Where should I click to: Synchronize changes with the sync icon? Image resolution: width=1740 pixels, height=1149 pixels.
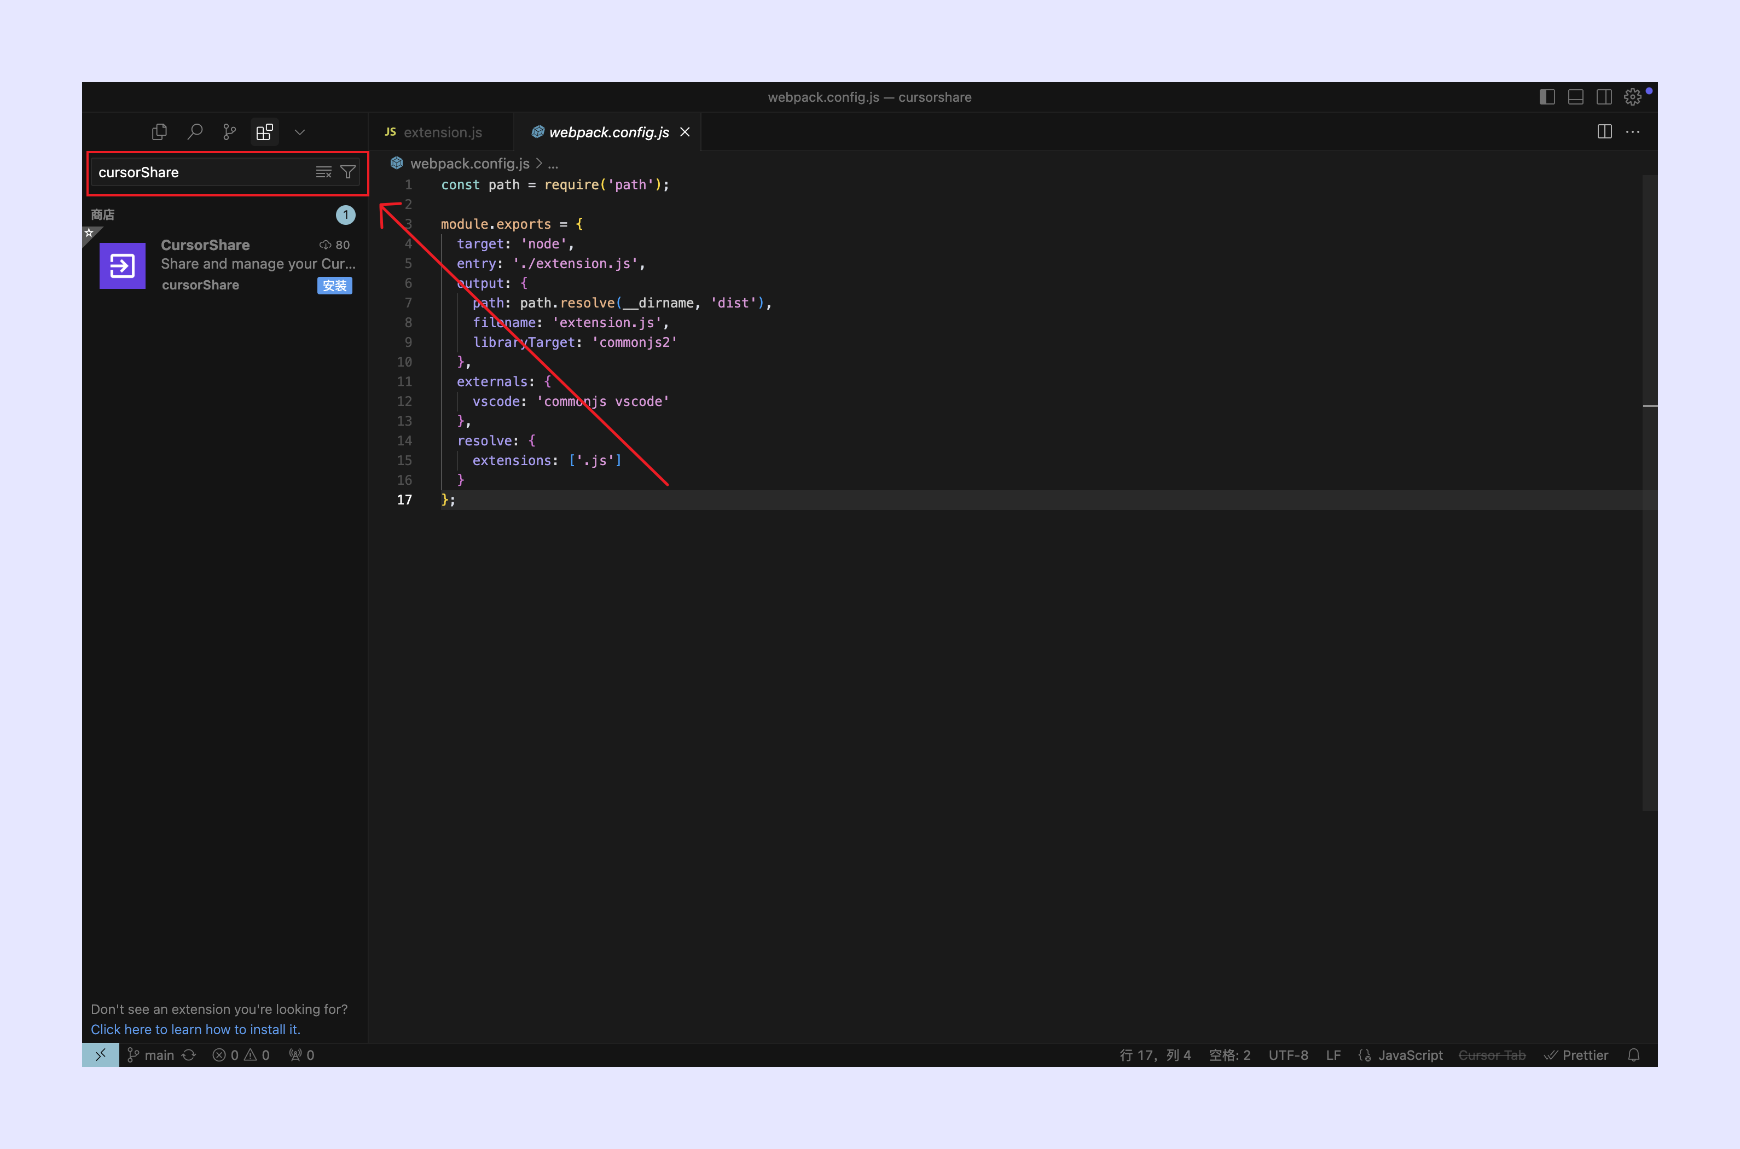189,1055
